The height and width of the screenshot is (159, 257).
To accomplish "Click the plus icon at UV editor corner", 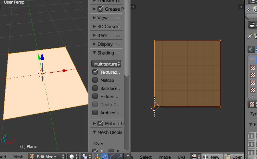I will [241, 7].
